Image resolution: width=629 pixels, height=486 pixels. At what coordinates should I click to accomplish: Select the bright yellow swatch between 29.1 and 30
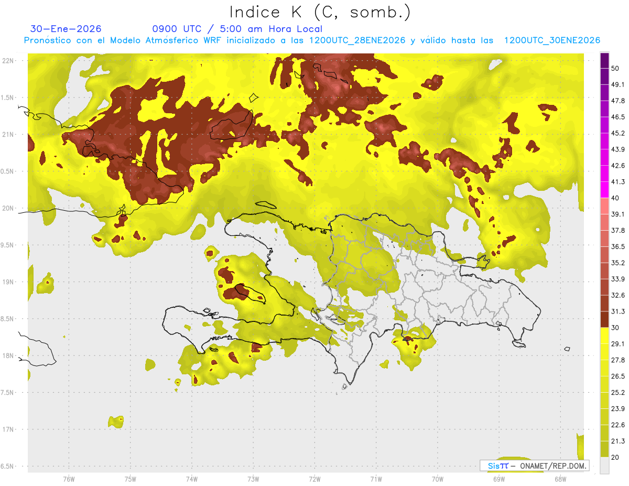[x=605, y=336]
